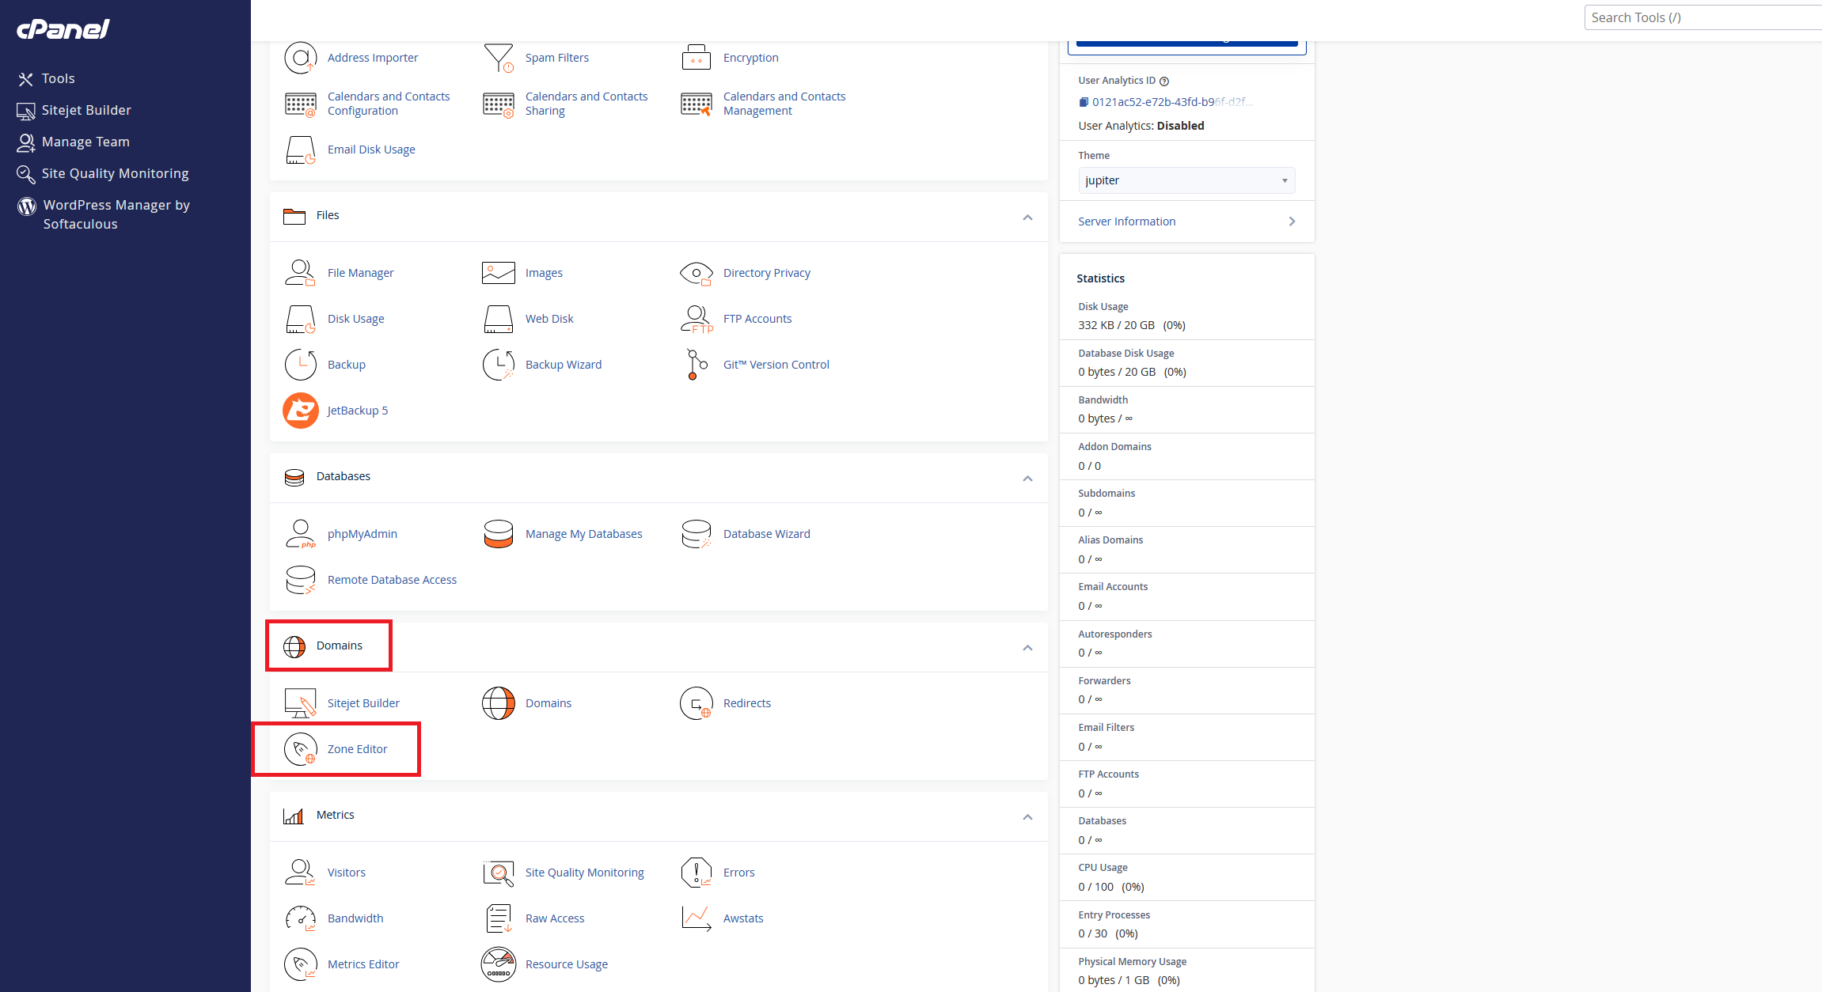Screen dimensions: 1822x992
Task: Open Manage Team in the sidebar
Action: 85,142
